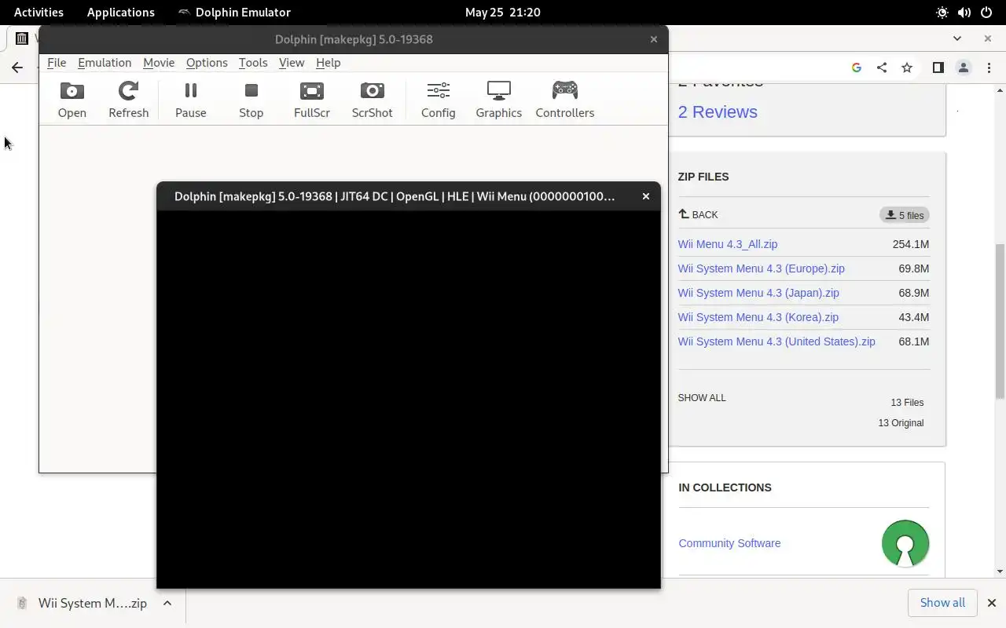Close the downloads bar
The height and width of the screenshot is (628, 1006).
(991, 603)
